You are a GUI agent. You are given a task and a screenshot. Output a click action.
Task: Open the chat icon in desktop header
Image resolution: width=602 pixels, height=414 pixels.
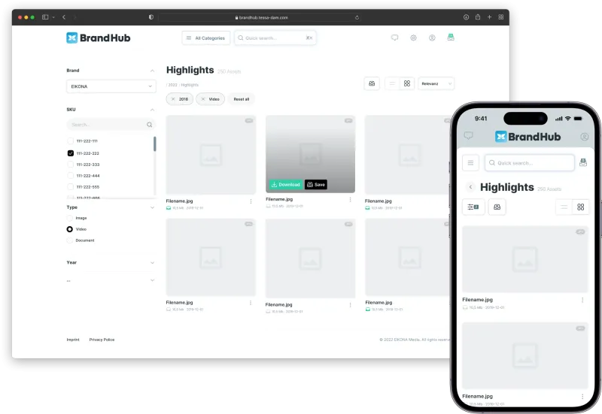(x=394, y=38)
